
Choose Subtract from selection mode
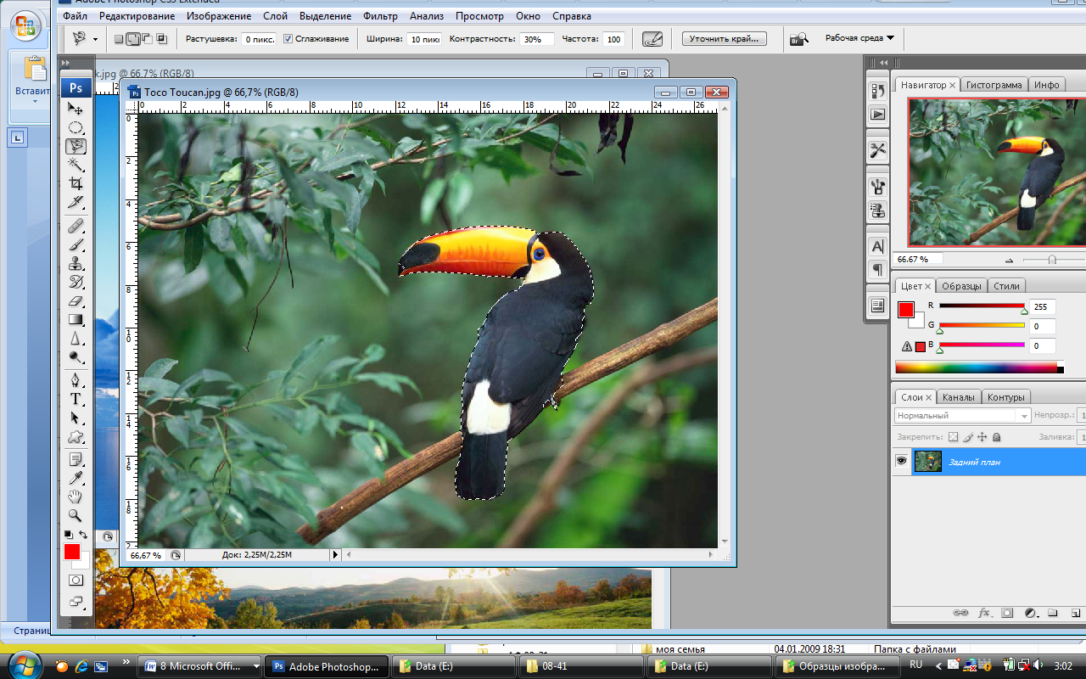click(146, 39)
